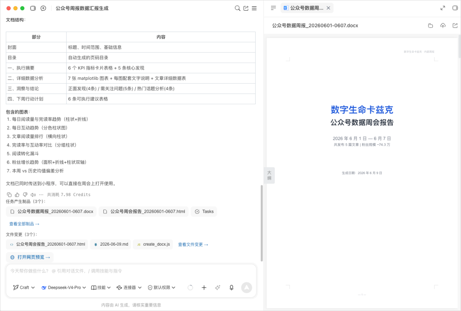Open the 2026-06-09.md file chip

(111, 244)
